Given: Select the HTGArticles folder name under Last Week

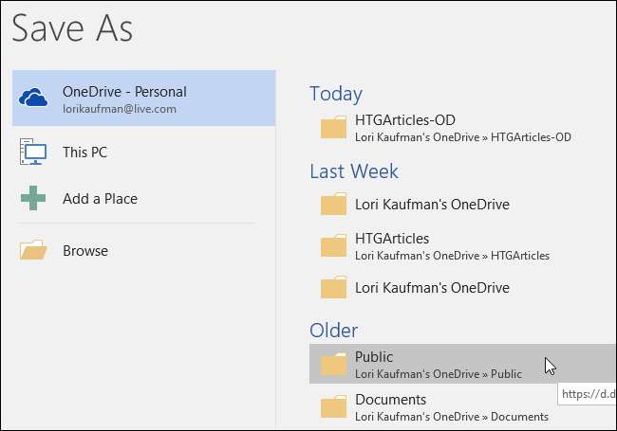Looking at the screenshot, I should click(x=392, y=239).
